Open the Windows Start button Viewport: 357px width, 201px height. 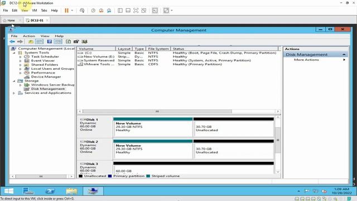(9, 191)
